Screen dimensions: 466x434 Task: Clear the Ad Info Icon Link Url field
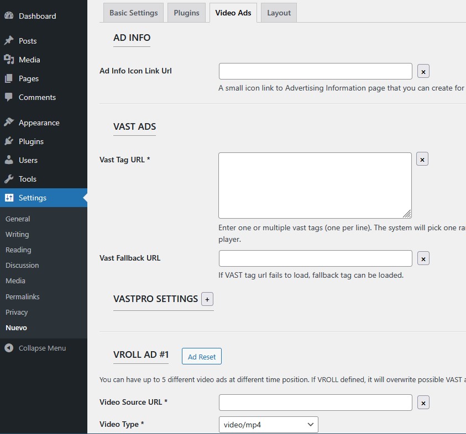423,71
